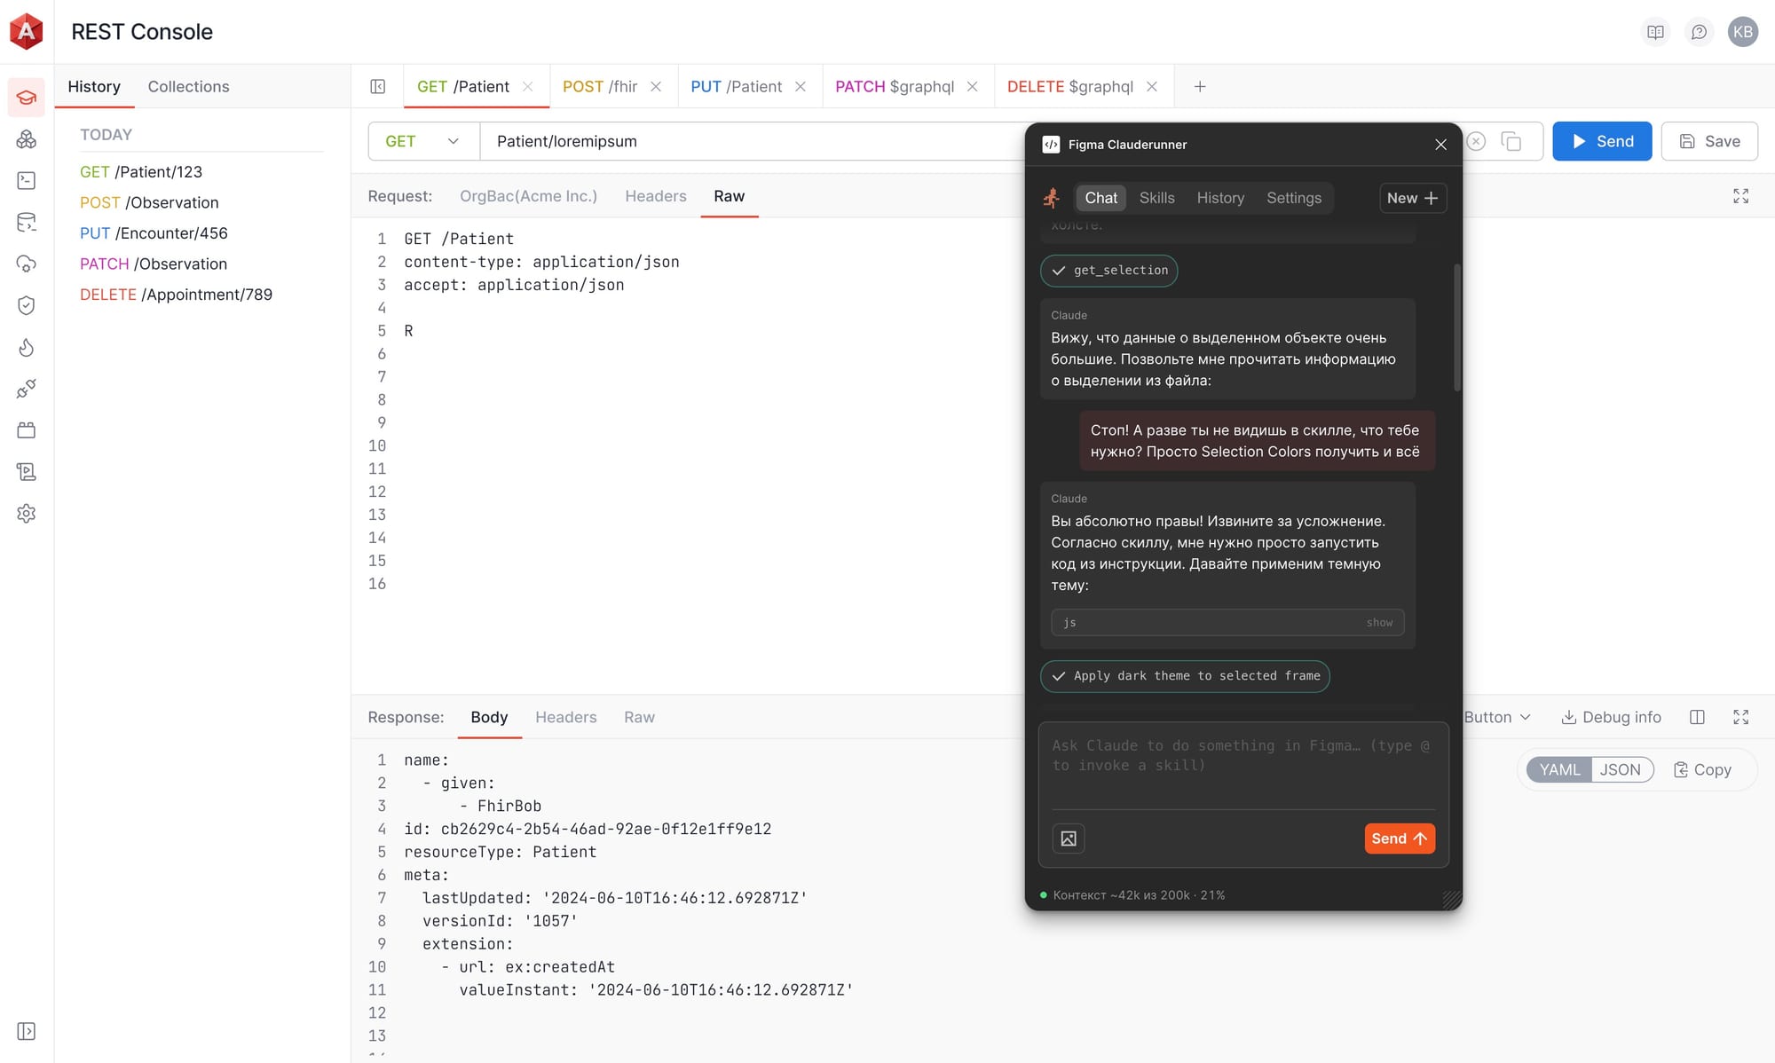1775x1063 pixels.
Task: Open the GET method dropdown
Action: [x=423, y=141]
